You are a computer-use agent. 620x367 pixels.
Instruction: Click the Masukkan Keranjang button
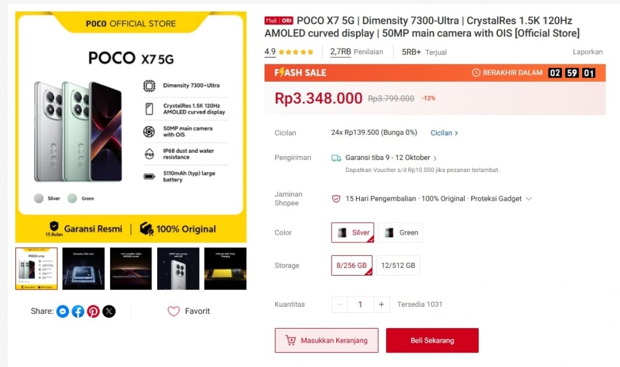[x=327, y=341]
